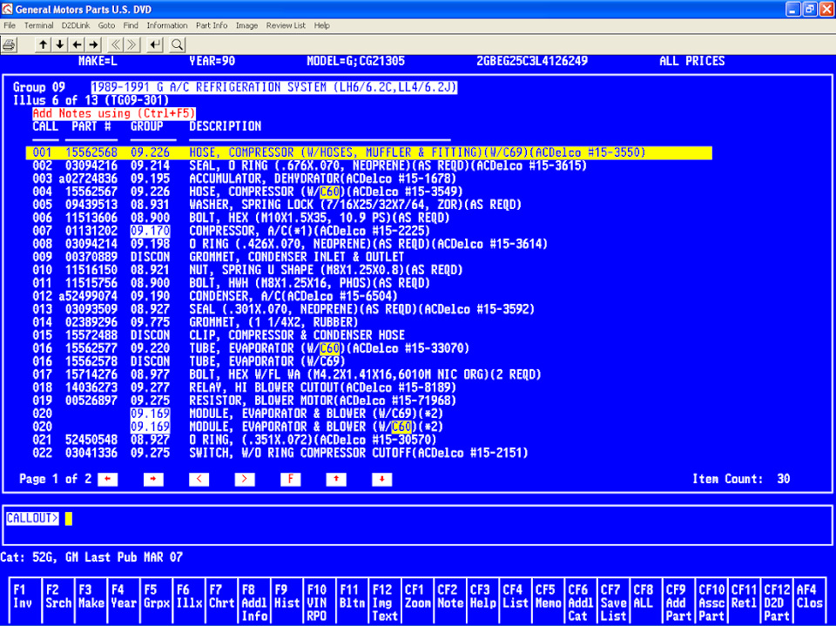Click the CF8 ALL function key
The image size is (836, 626).
pos(646,600)
